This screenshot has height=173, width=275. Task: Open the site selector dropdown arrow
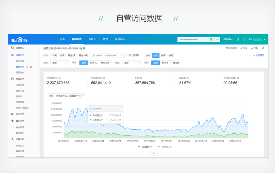click(217, 39)
